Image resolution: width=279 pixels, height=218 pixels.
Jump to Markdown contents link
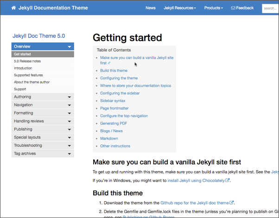[x=109, y=138]
